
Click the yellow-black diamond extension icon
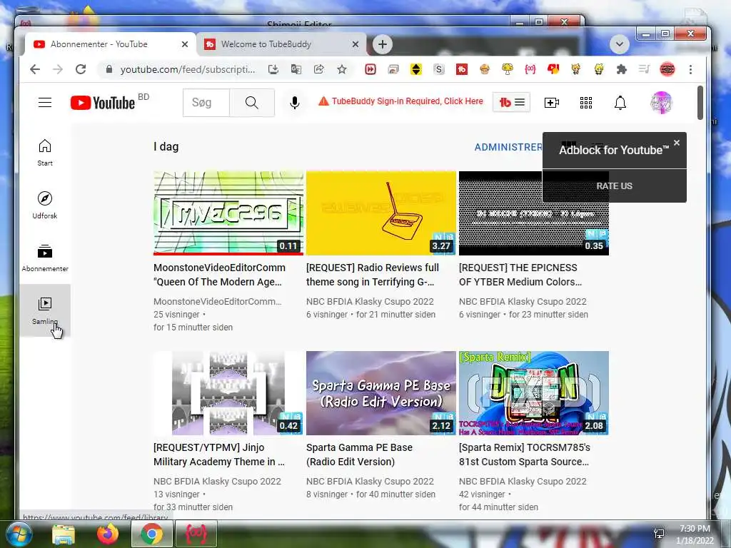(x=416, y=69)
